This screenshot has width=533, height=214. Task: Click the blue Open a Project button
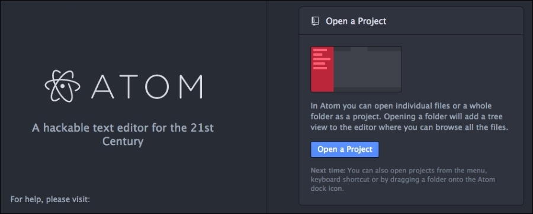click(x=345, y=149)
